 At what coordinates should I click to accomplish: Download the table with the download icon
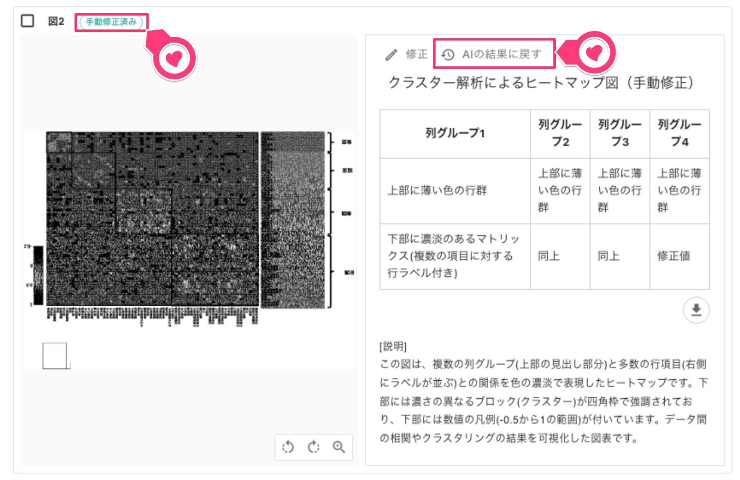(x=696, y=310)
